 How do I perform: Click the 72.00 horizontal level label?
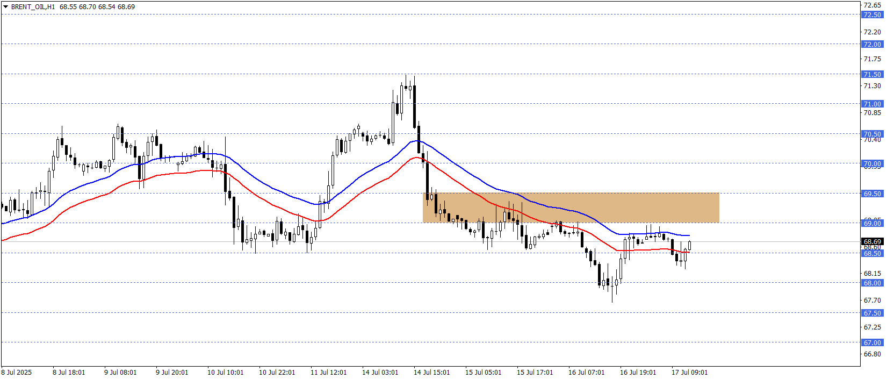pos(872,45)
